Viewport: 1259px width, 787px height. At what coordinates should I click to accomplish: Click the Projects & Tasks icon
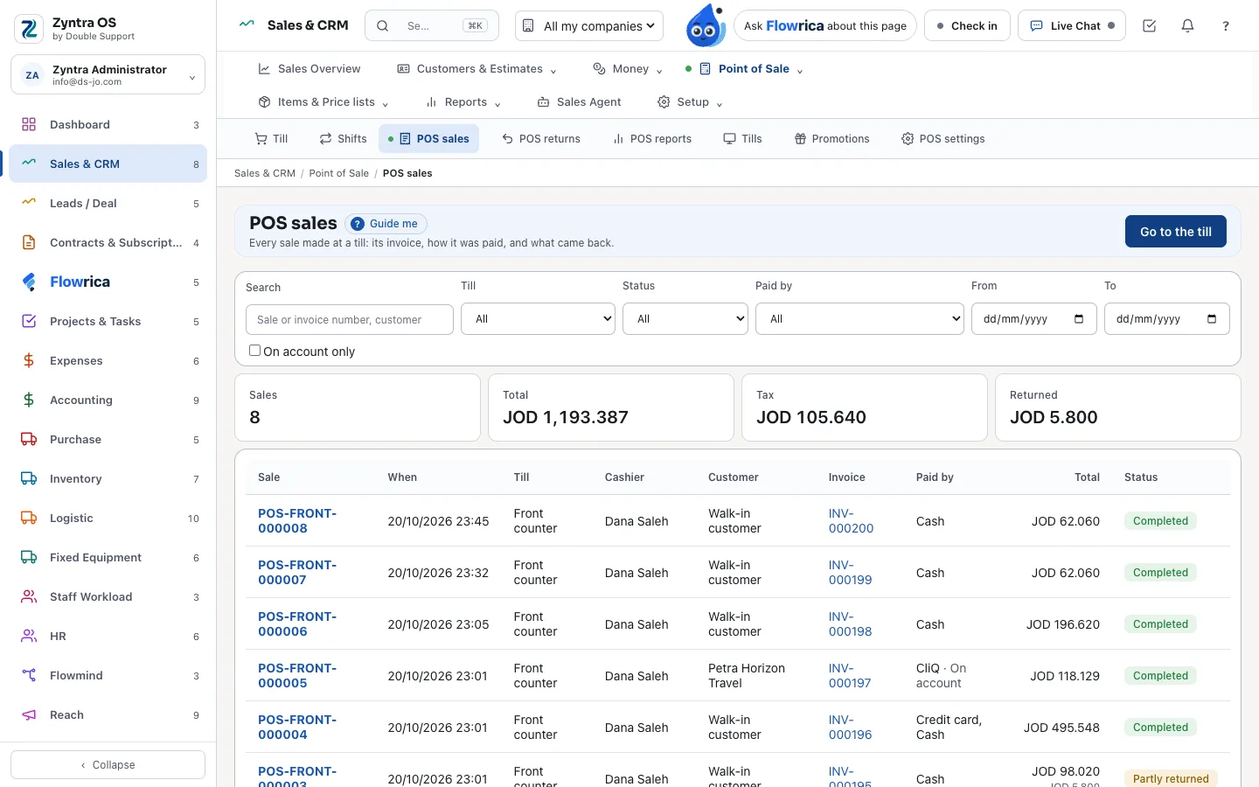point(29,321)
